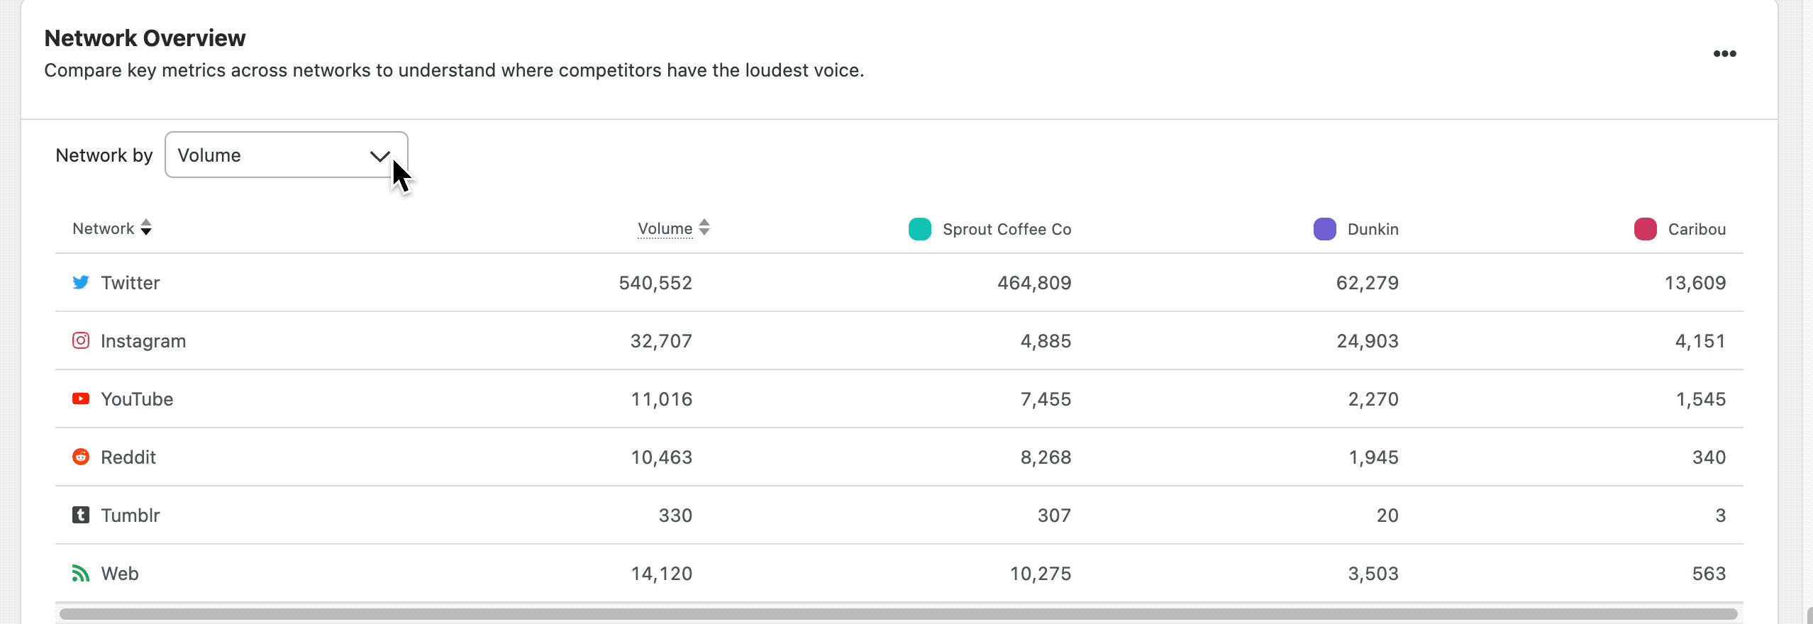
Task: Click Web volume value 14,120
Action: [x=662, y=574]
